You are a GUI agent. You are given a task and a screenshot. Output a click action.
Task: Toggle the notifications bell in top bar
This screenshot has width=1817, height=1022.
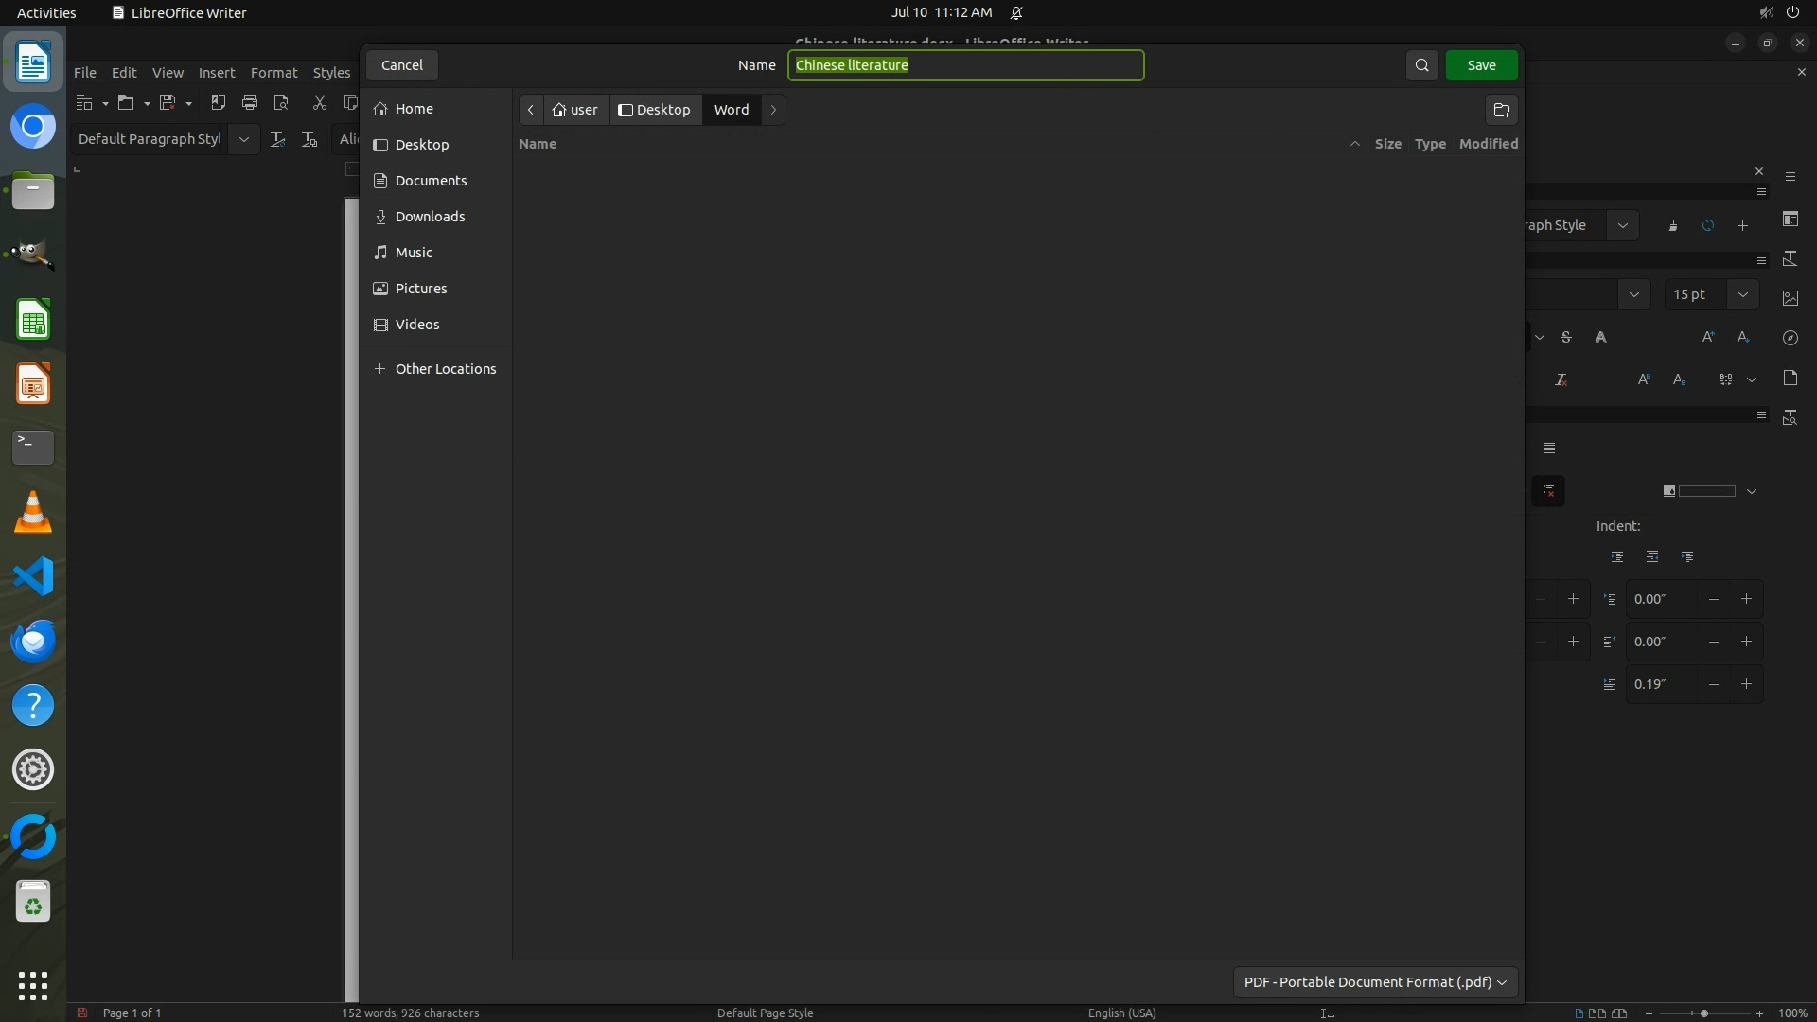click(x=1016, y=12)
